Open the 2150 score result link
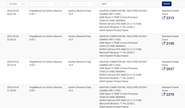The height and width of the screenshot is (108, 185). tap(170, 44)
